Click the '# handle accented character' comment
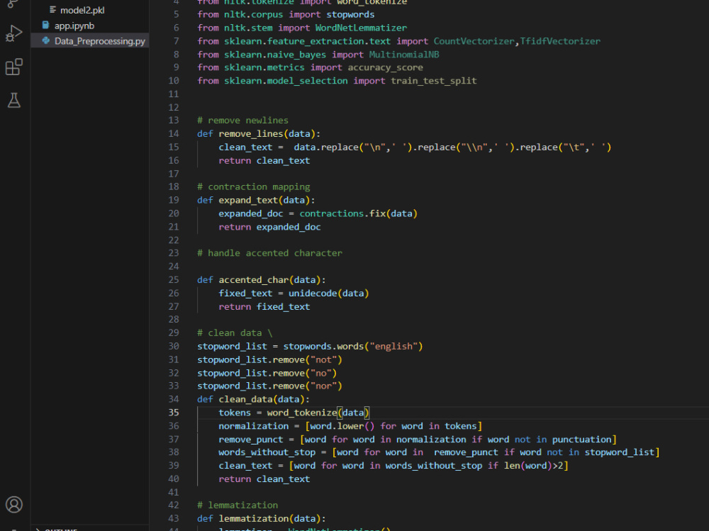The width and height of the screenshot is (709, 531). click(x=269, y=253)
